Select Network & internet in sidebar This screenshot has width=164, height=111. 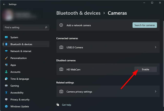(21, 51)
